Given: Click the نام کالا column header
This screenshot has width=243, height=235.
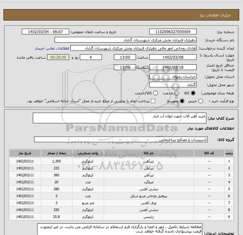Looking at the screenshot, I should click(149, 153).
